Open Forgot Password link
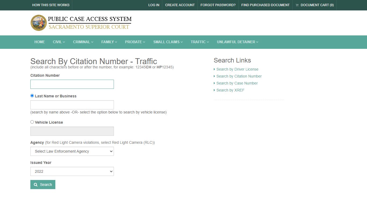 tap(218, 5)
